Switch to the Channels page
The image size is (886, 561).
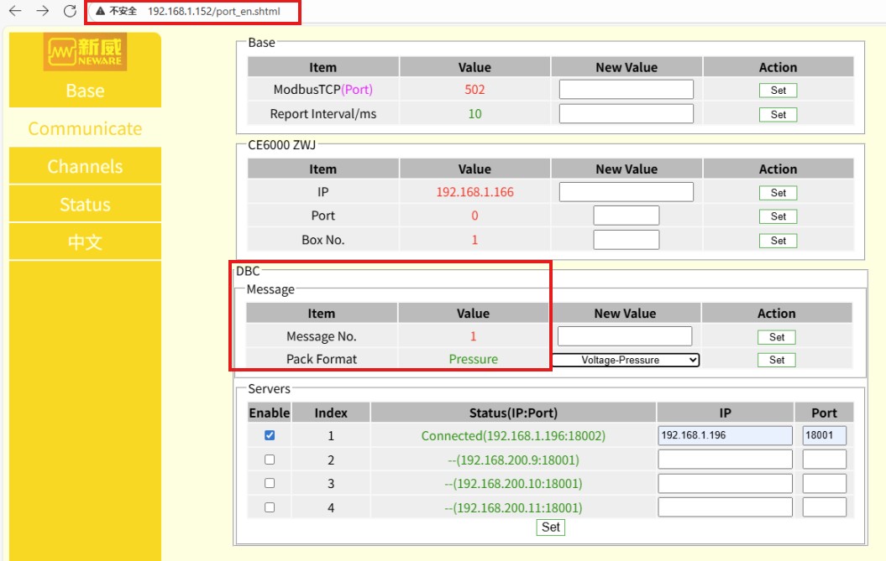(x=85, y=166)
